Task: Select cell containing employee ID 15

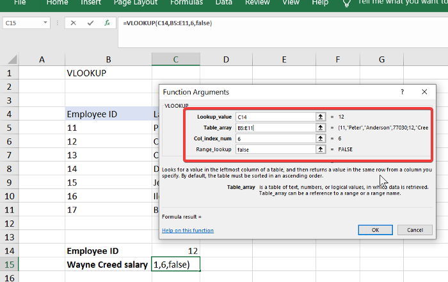Action: (x=108, y=183)
